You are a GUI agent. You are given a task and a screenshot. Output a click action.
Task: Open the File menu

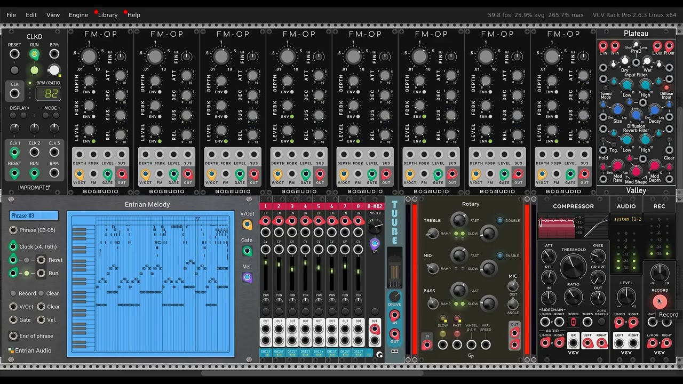[11, 15]
